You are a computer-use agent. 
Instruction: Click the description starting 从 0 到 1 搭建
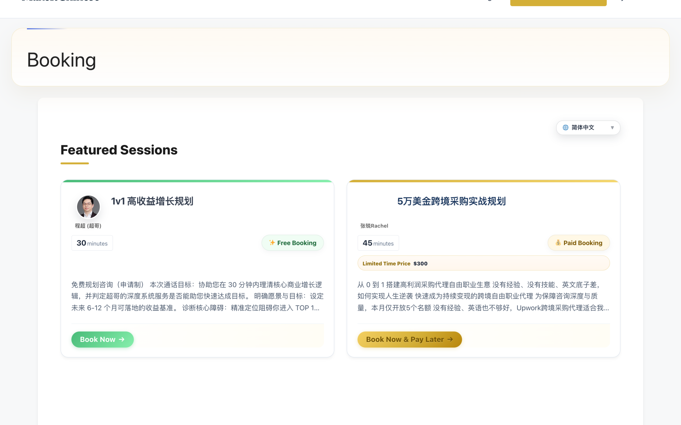[x=483, y=296]
